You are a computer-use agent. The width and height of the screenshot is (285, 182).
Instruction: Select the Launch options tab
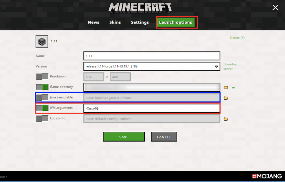point(176,22)
